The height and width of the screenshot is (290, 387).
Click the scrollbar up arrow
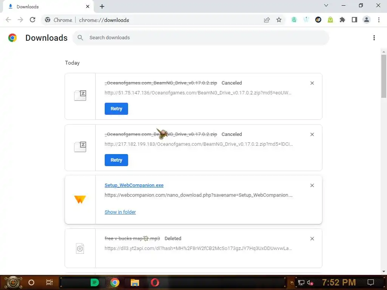pyautogui.click(x=384, y=52)
